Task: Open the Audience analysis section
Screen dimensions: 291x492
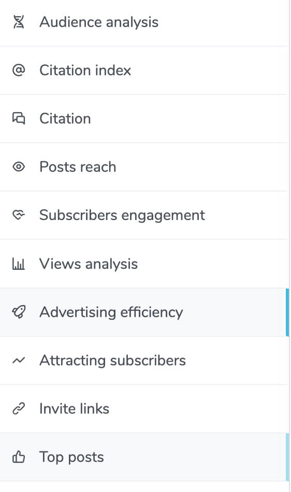Action: [x=144, y=23]
